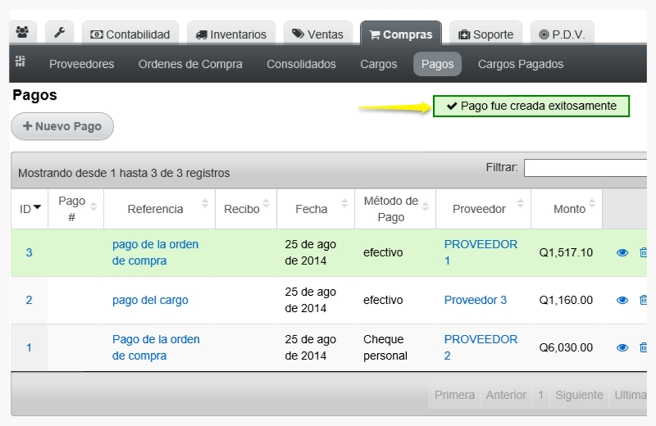Open the Consolidados submenu

click(x=301, y=64)
